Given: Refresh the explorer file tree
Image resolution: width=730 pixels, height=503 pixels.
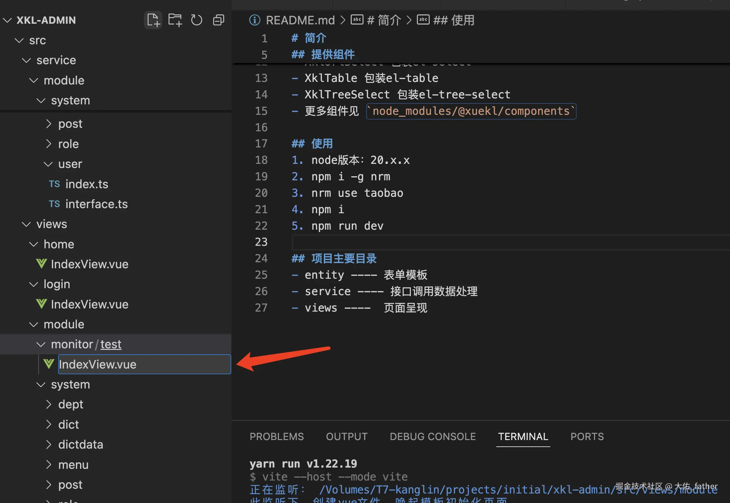Looking at the screenshot, I should pos(196,20).
